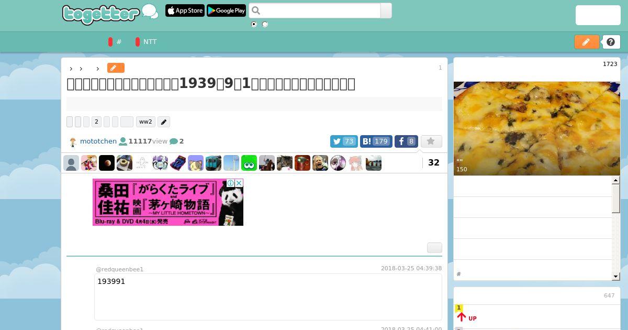This screenshot has height=330, width=628.
Task: Open the Google Play download badge
Action: coord(226,10)
